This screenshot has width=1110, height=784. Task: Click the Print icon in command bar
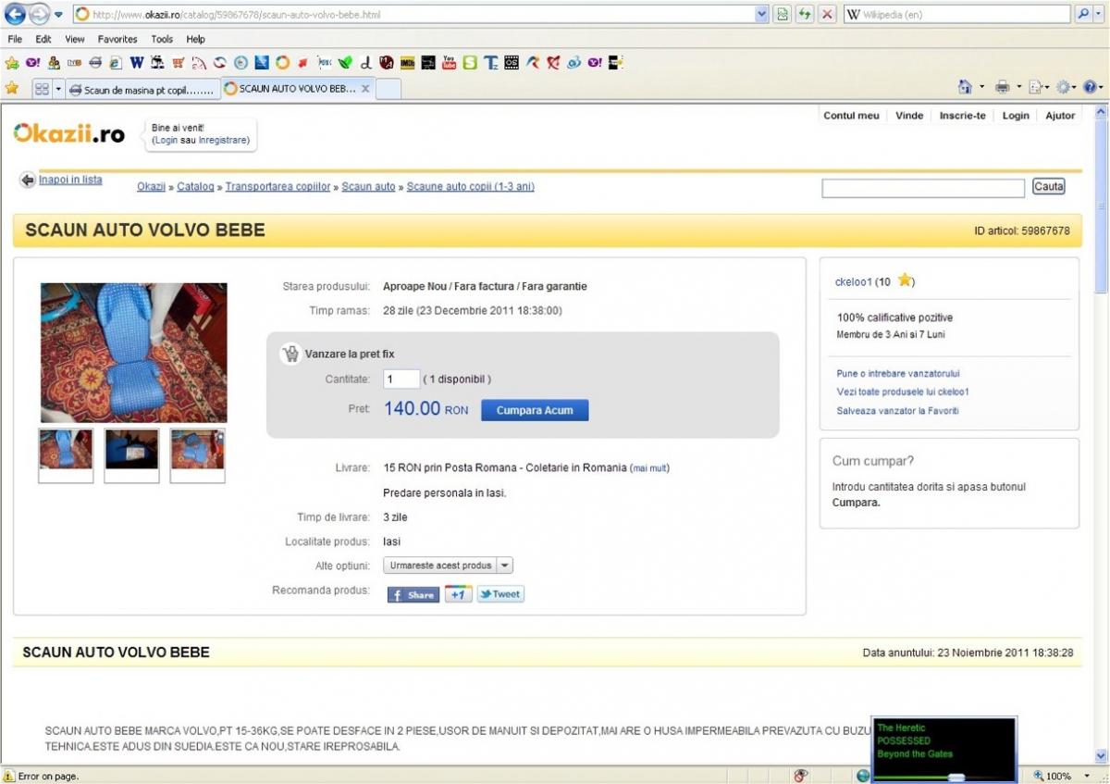[1002, 88]
